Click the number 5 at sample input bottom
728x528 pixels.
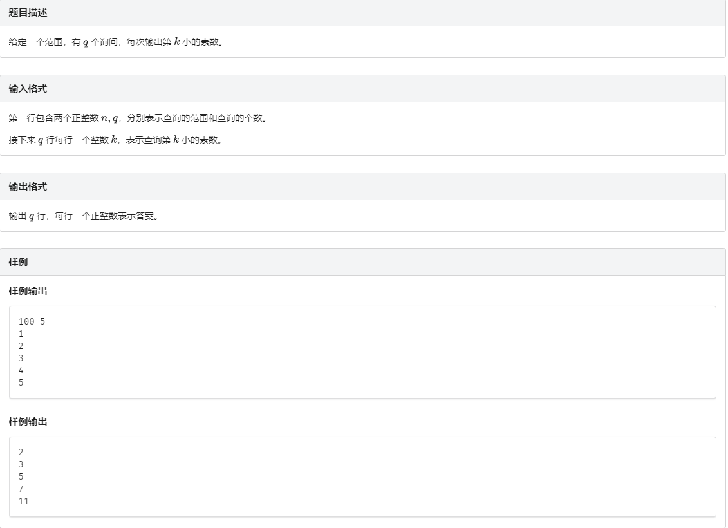click(x=20, y=382)
